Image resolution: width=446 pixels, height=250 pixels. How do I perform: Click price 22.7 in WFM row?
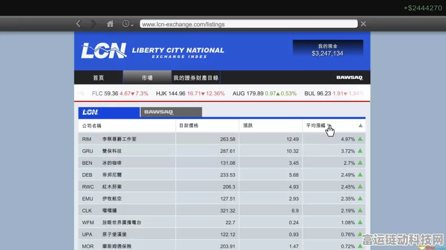[x=230, y=223]
